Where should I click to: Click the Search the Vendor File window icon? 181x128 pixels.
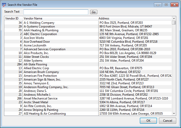click(4, 5)
